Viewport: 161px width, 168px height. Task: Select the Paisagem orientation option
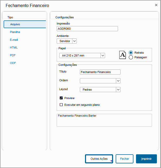tap(131, 57)
